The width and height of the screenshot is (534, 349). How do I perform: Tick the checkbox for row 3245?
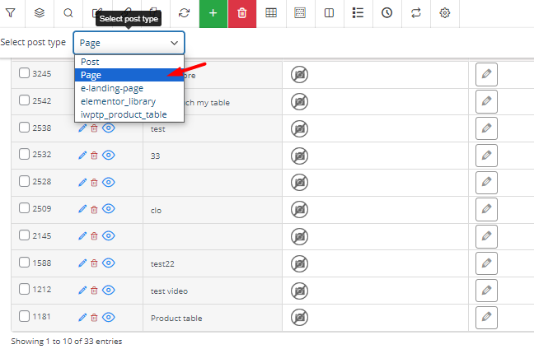[x=24, y=72]
